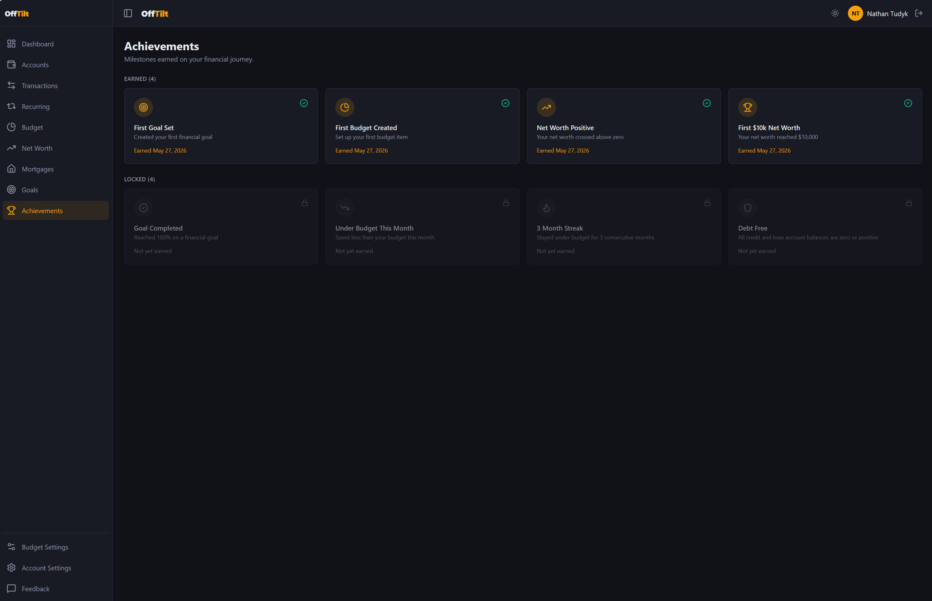
Task: Click the OffTilt logo in the sidebar
Action: click(17, 14)
